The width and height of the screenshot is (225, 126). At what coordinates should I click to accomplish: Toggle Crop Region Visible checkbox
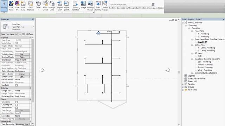tap(17, 105)
